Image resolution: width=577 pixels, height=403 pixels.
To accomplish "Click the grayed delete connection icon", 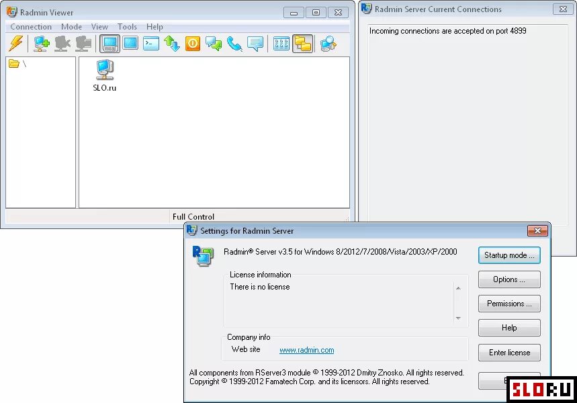I will pos(62,44).
